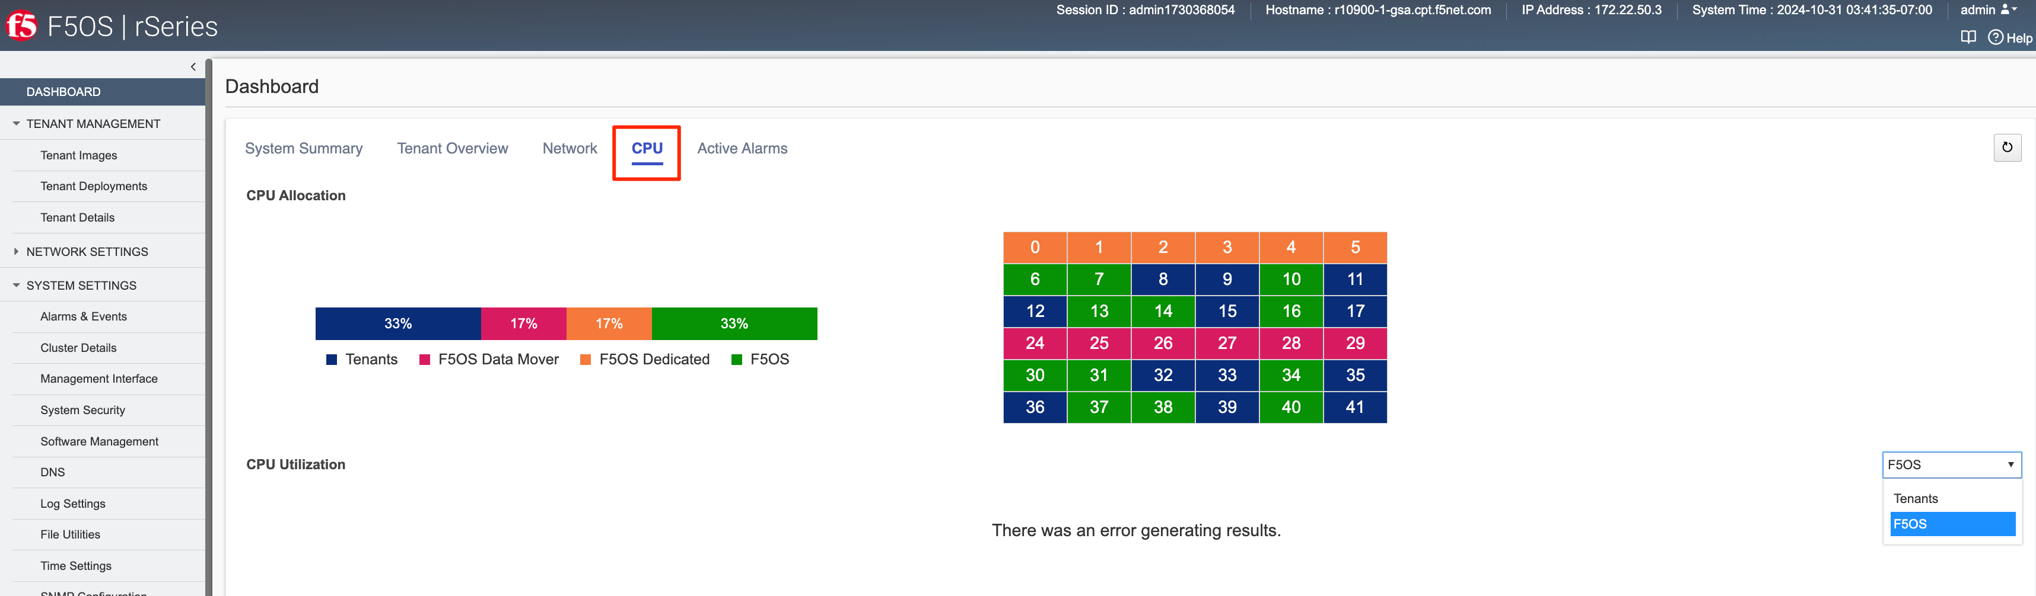Click CPU core 17 cell
The height and width of the screenshot is (596, 2036).
(x=1355, y=311)
